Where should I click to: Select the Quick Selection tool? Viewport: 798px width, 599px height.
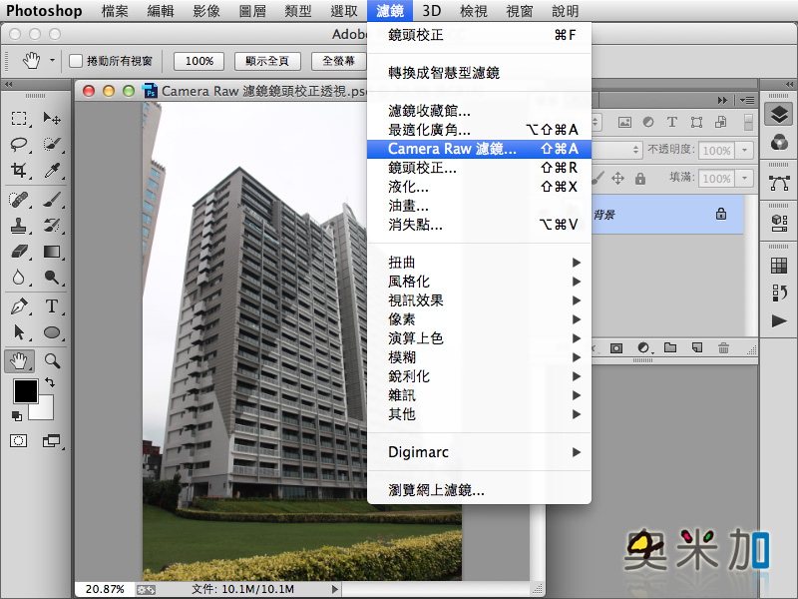coord(52,144)
